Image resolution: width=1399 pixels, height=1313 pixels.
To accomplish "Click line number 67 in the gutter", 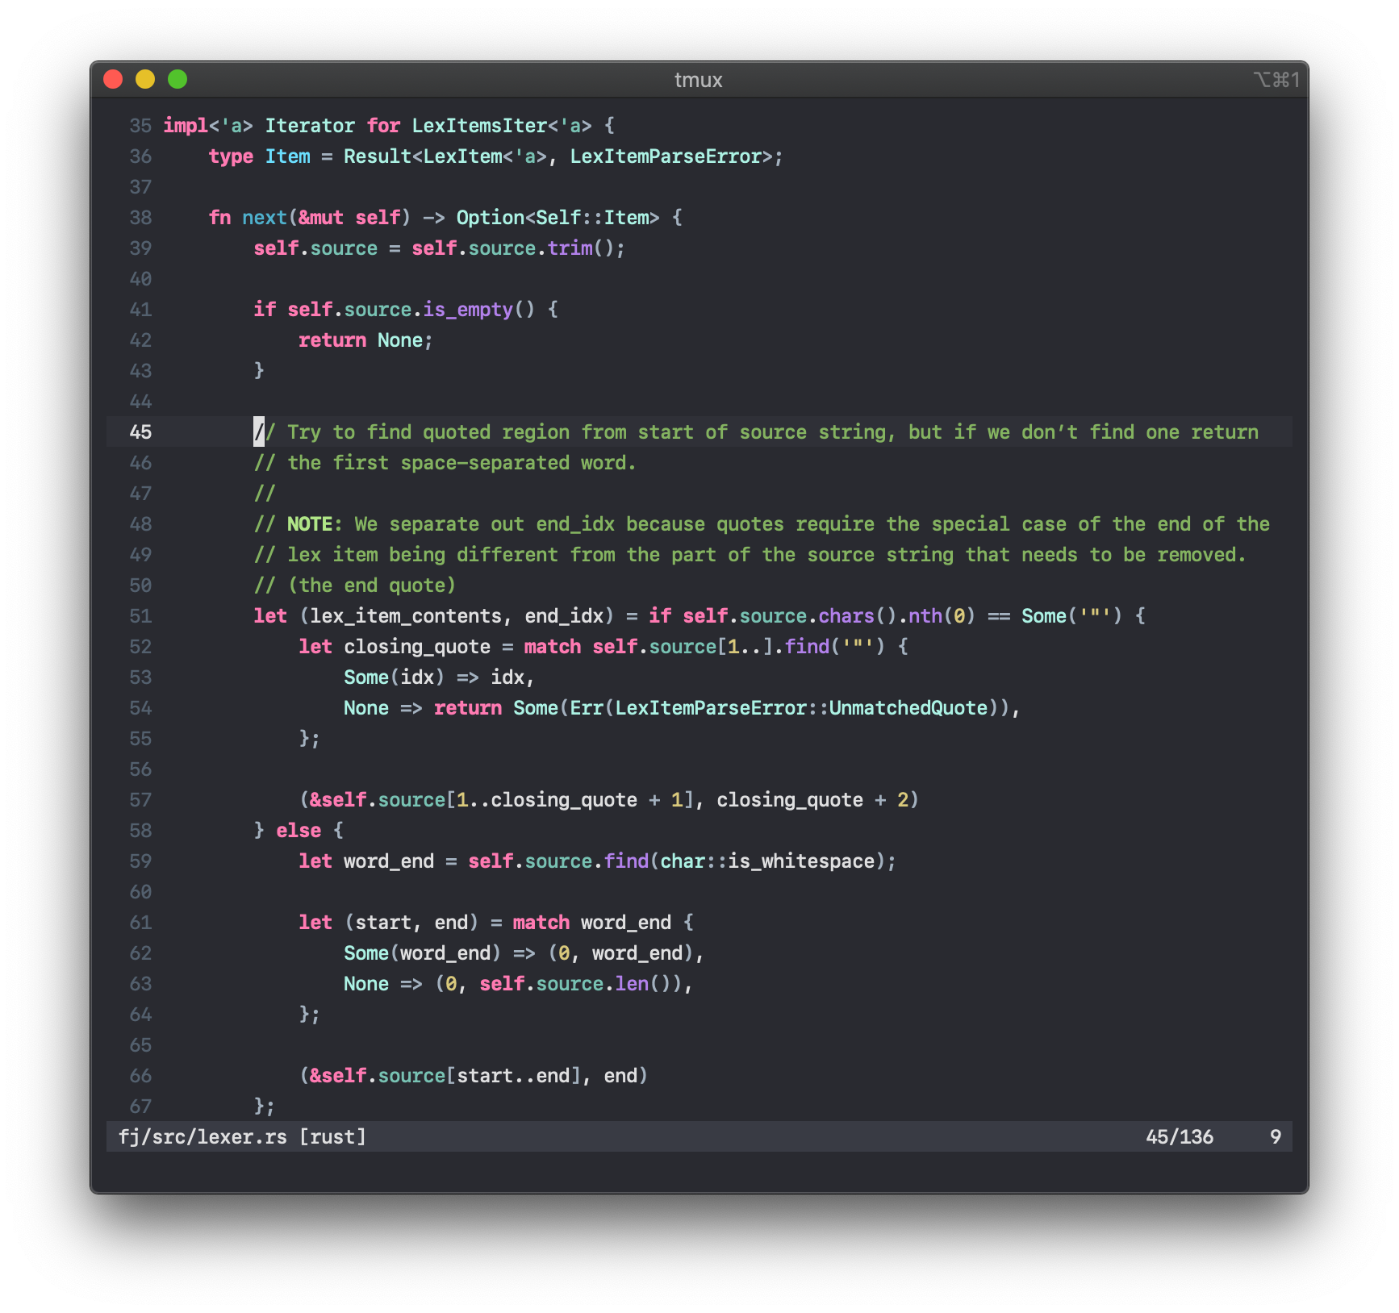I will coord(140,1107).
